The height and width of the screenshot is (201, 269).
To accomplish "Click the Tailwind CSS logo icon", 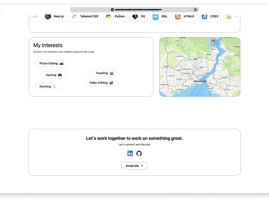I will [74, 16].
